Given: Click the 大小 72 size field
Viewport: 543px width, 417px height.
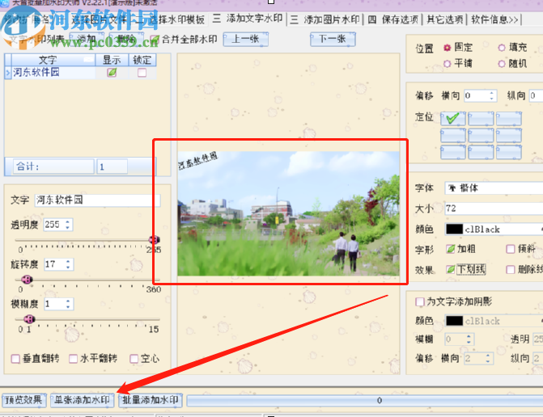Looking at the screenshot, I should point(494,208).
